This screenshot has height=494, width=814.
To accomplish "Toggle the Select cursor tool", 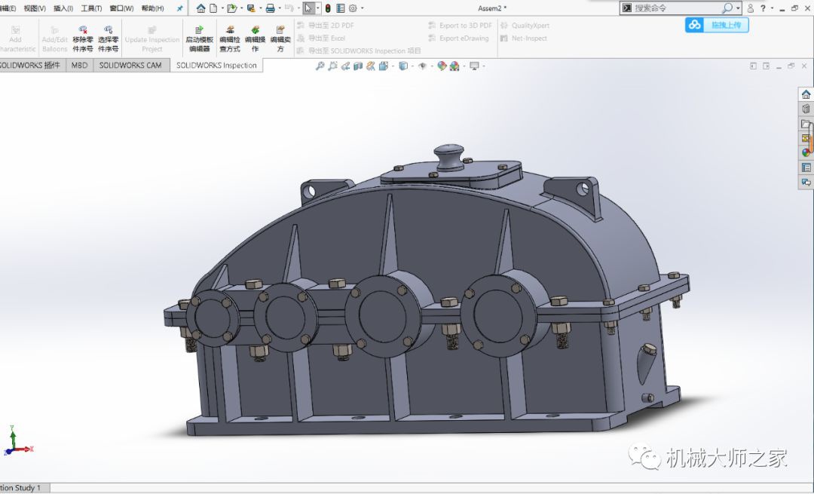I will tap(308, 8).
